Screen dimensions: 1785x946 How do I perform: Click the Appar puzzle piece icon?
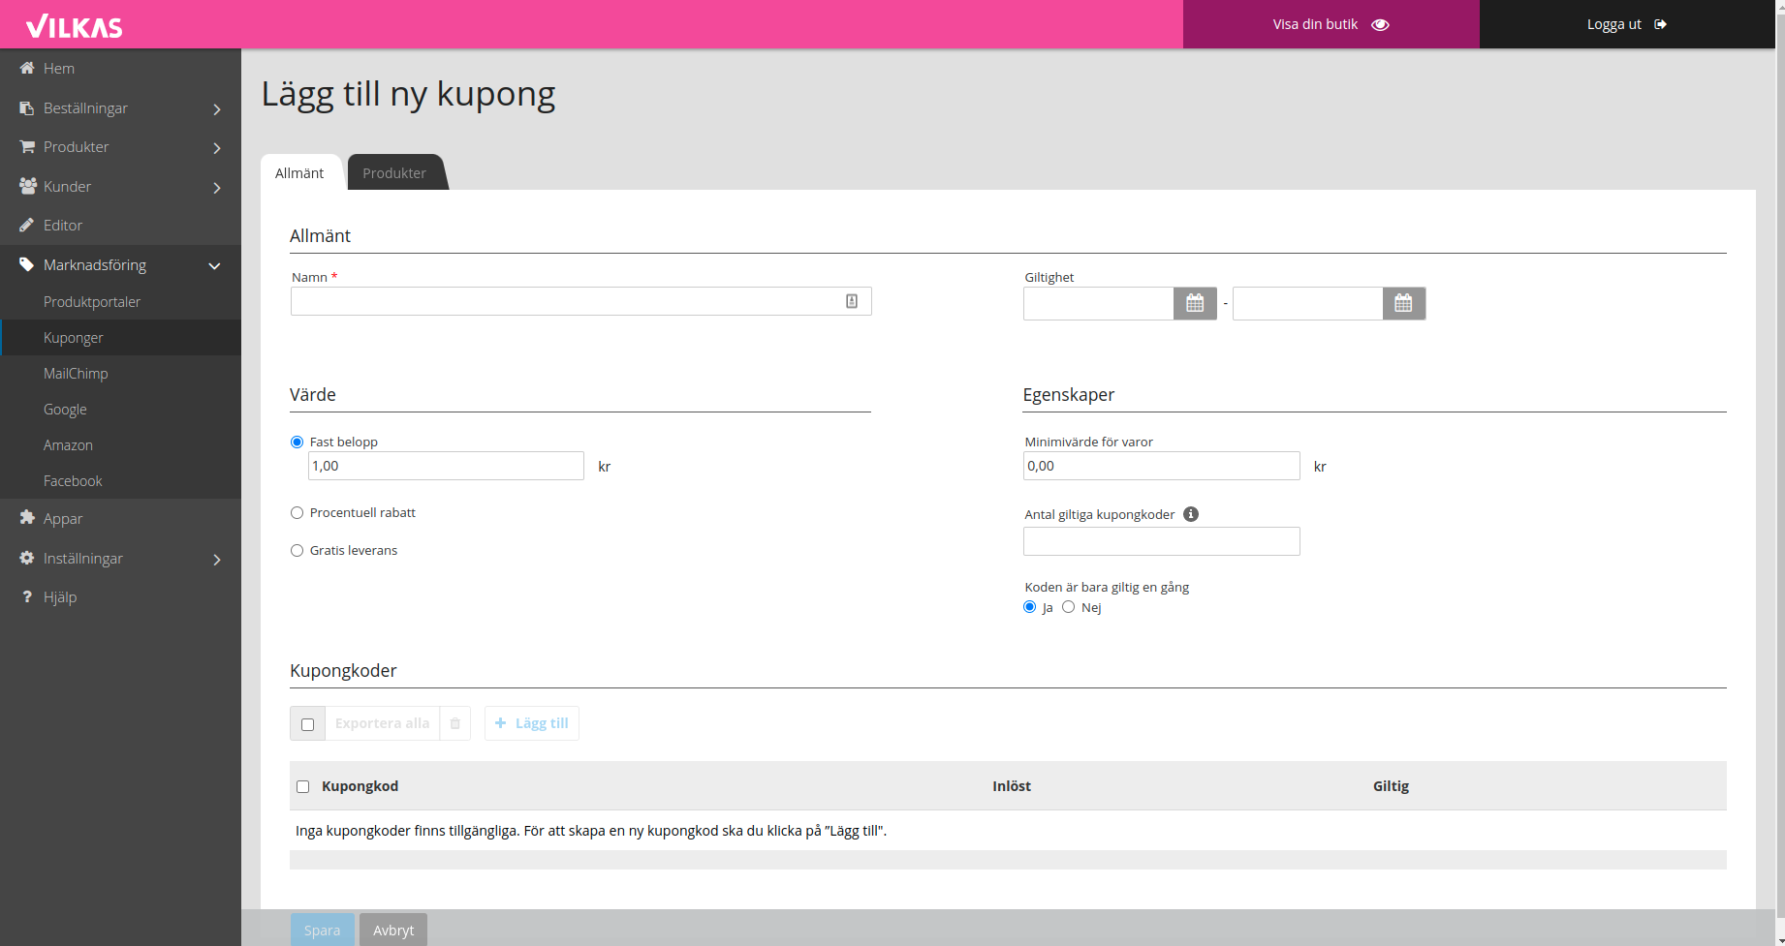(x=27, y=518)
